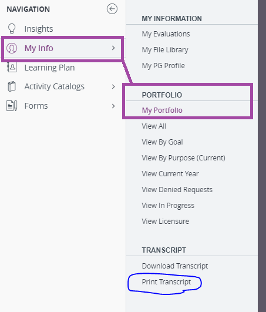The width and height of the screenshot is (266, 312).
Task: Collapse navigation with the back arrow icon
Action: [x=112, y=9]
